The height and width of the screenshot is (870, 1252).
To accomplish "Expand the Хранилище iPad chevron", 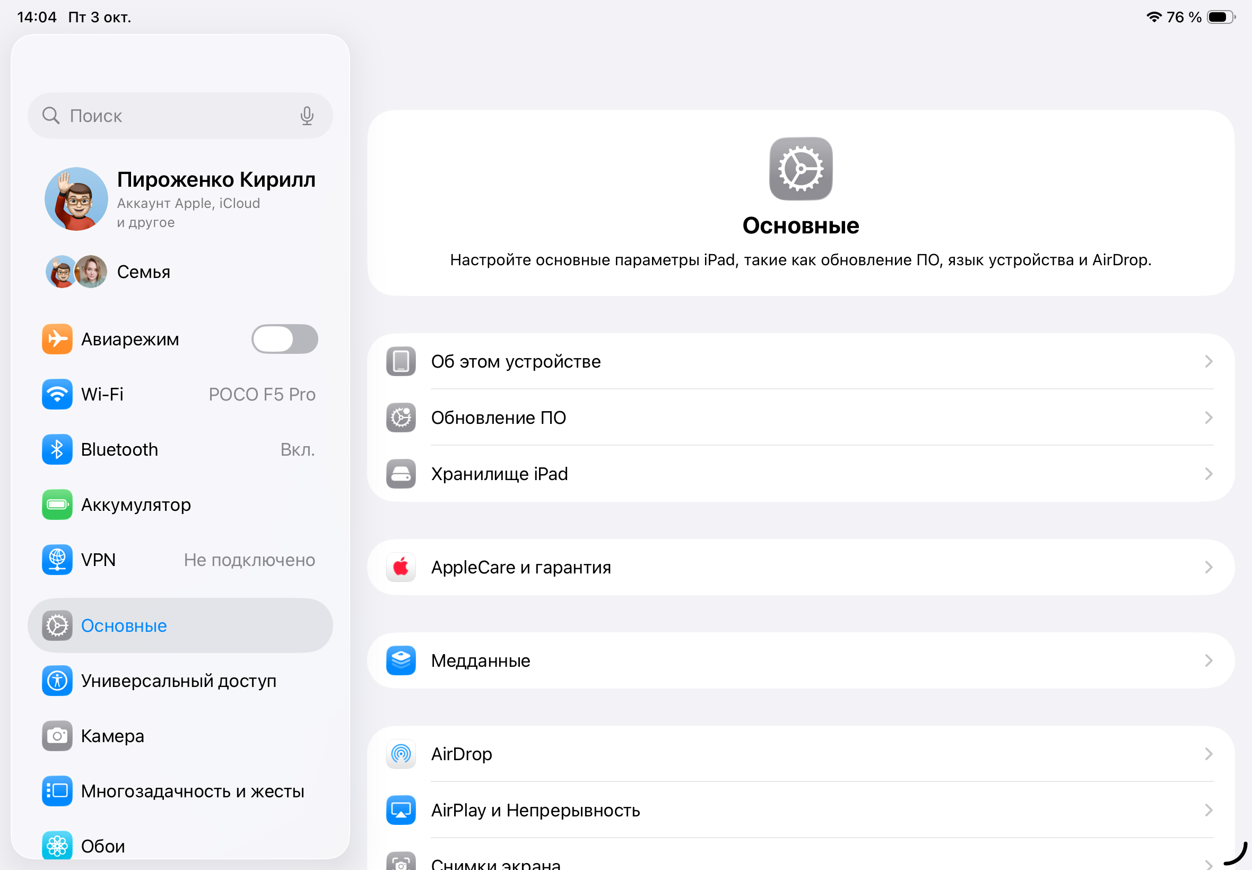I will (1208, 474).
